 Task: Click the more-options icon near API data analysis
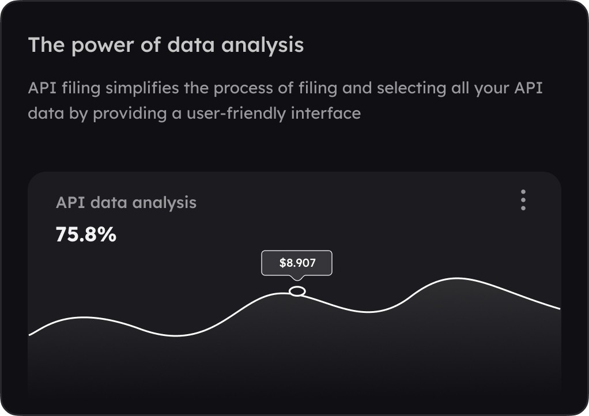point(523,200)
